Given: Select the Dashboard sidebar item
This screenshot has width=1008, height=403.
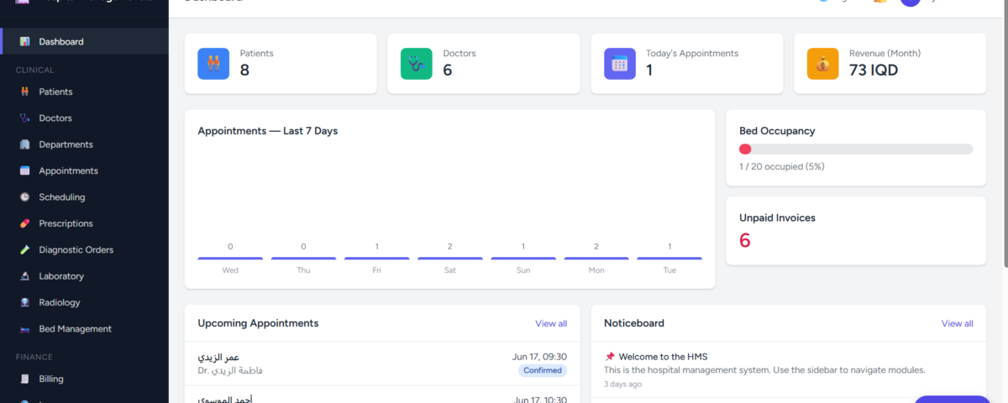Looking at the screenshot, I should pos(84,41).
